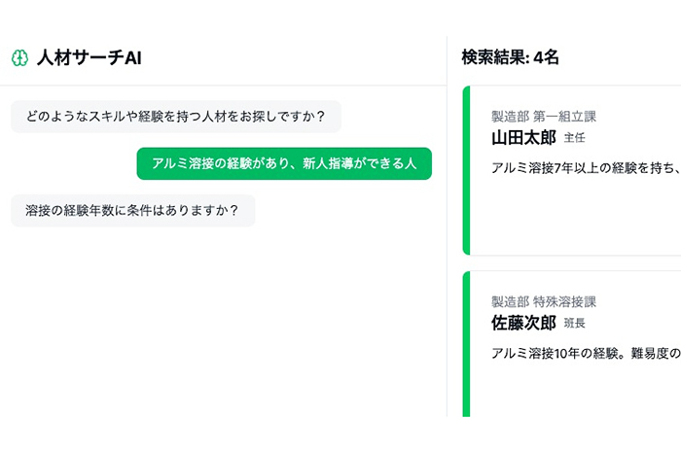Click the 人材サーチAI app title
The width and height of the screenshot is (681, 453).
[90, 58]
